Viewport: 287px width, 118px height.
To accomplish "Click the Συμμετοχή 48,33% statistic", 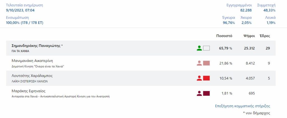I will pyautogui.click(x=266, y=8).
